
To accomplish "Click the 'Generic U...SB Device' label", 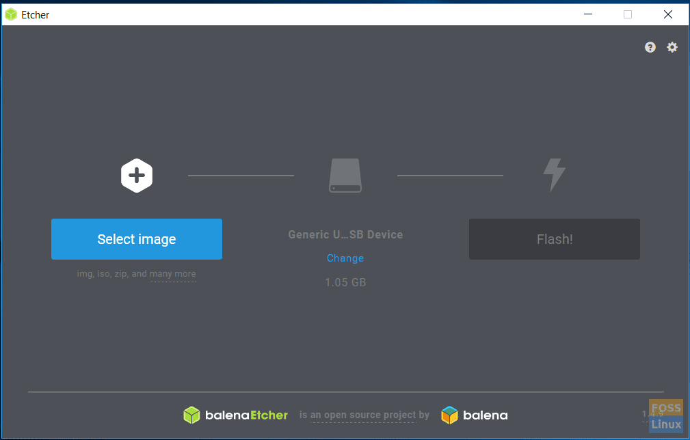I will pyautogui.click(x=345, y=234).
